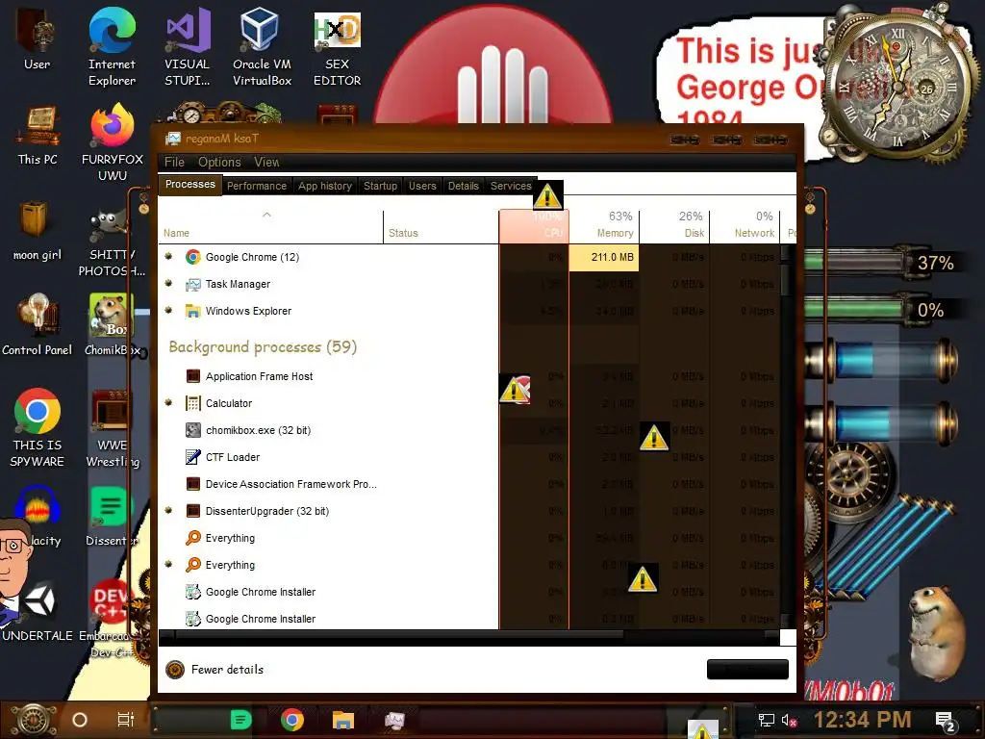The width and height of the screenshot is (985, 739).
Task: Launch ChomikBox desktop icon
Action: pyautogui.click(x=112, y=325)
